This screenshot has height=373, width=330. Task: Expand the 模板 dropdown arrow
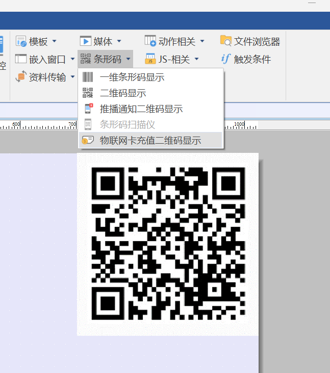[x=55, y=41]
